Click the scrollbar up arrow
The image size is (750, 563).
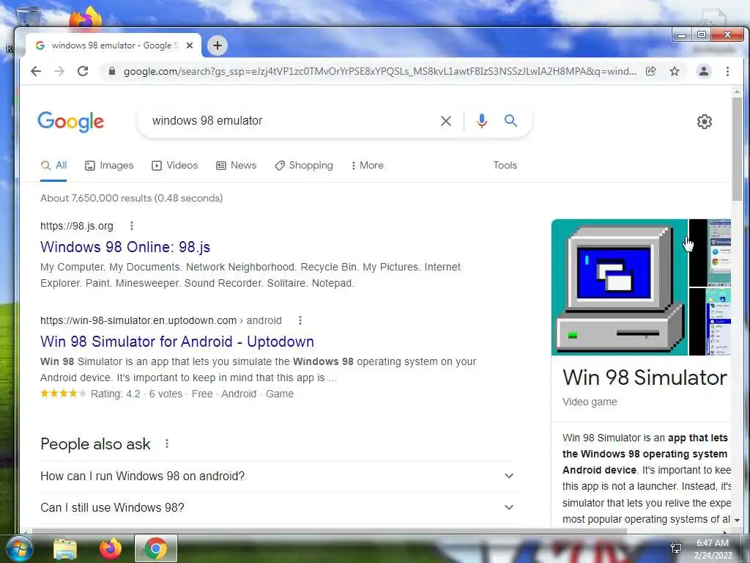pos(737,91)
